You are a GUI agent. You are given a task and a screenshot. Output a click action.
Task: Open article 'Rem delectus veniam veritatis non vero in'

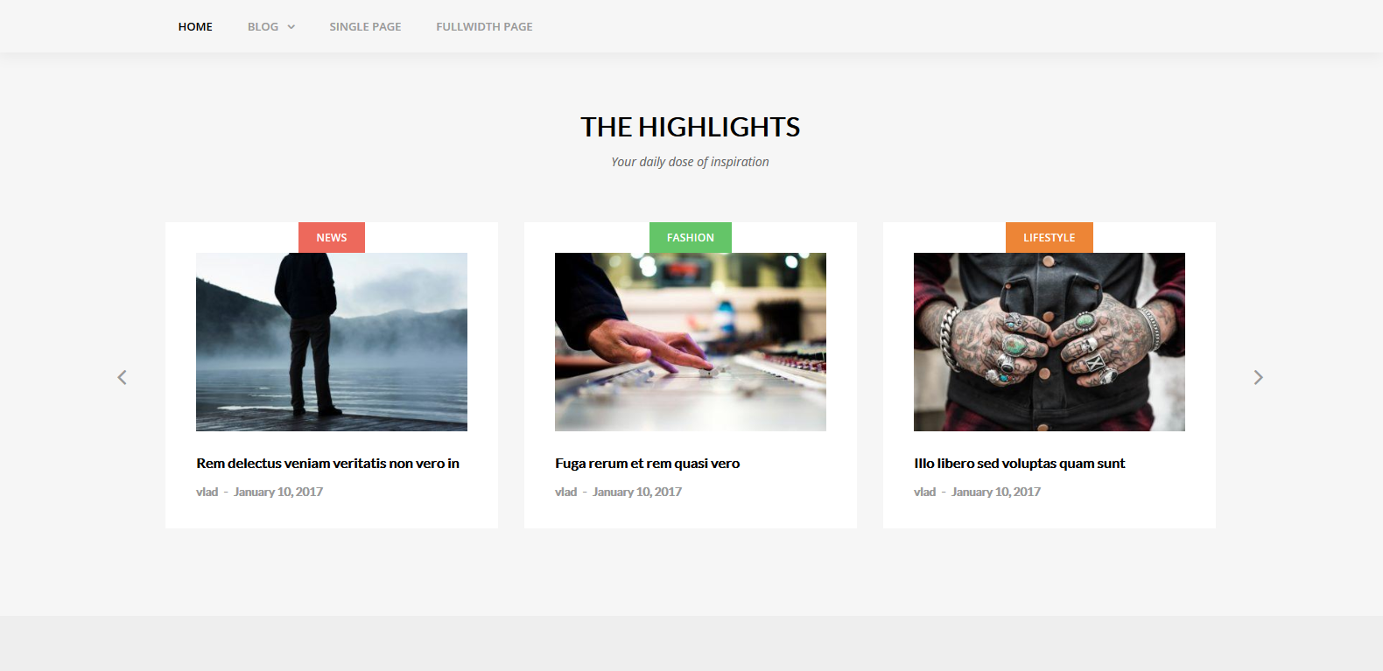click(327, 464)
